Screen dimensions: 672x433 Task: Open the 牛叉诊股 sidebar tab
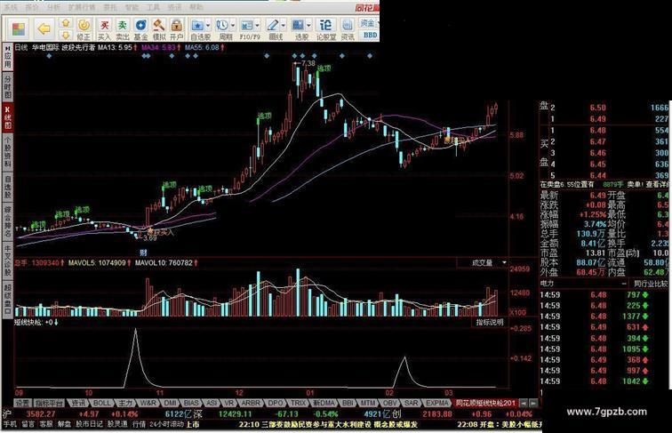pos(7,261)
